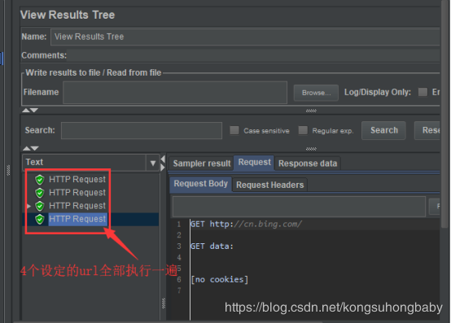Expand the file panel using the down arrow
Screen dimensions: 451x323
click(x=34, y=111)
